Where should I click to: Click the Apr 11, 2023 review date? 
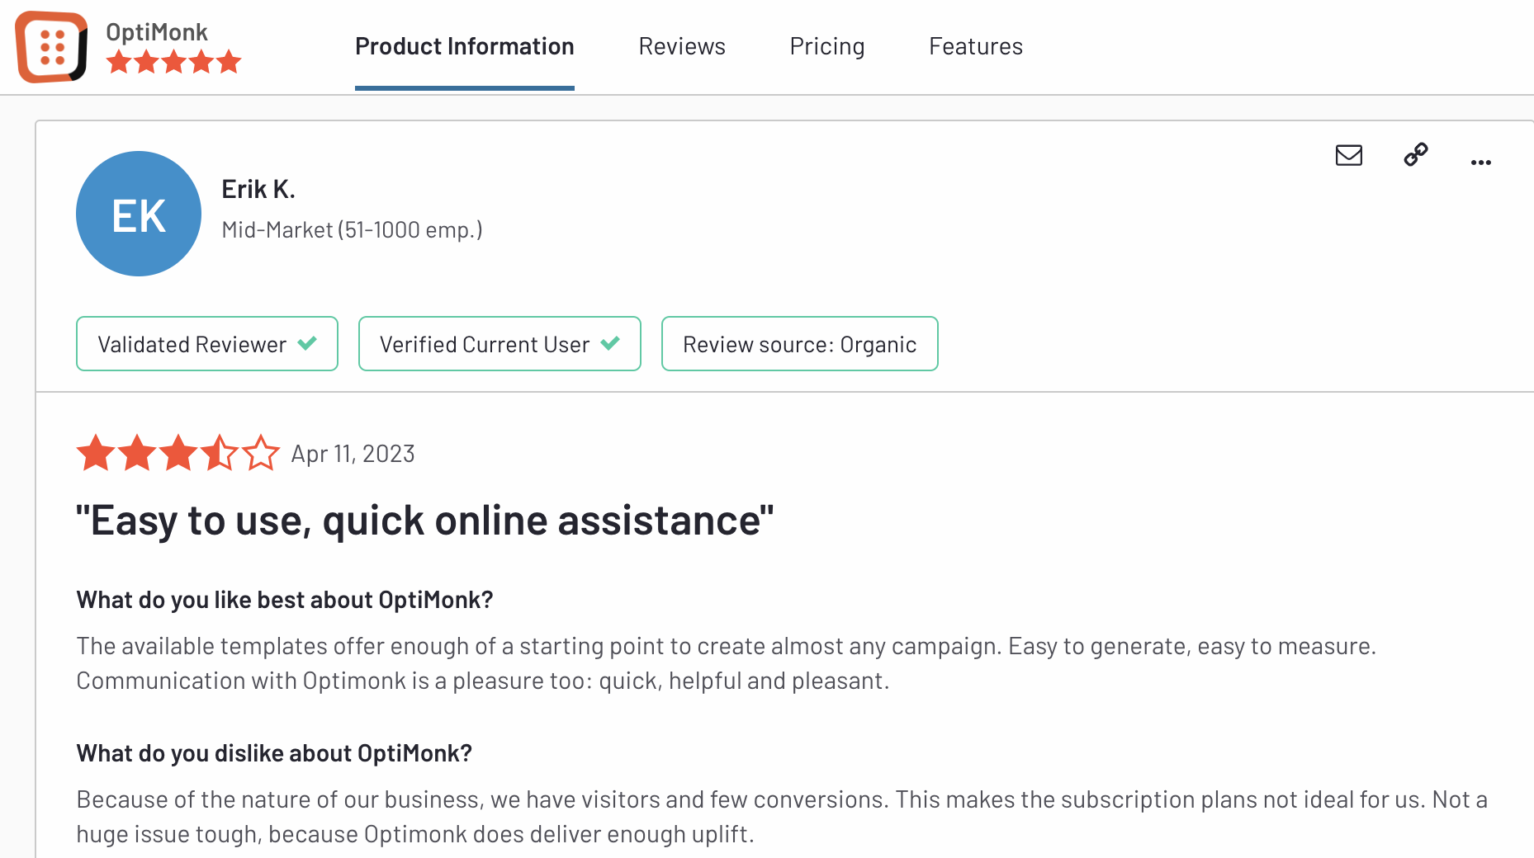tap(353, 454)
